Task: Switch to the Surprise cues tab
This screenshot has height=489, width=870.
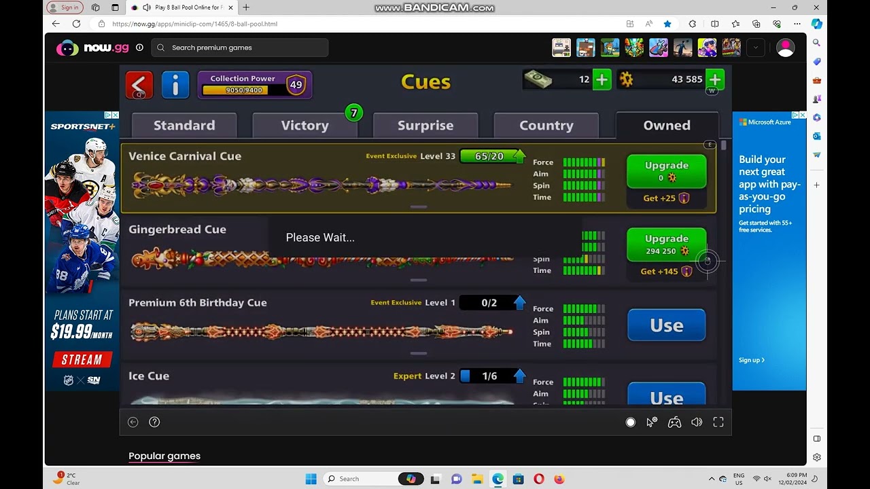Action: 425,126
